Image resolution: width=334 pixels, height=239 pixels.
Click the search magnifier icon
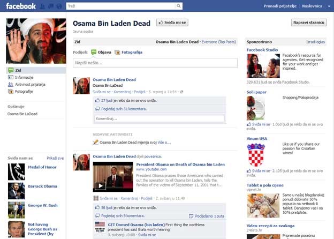(x=178, y=6)
